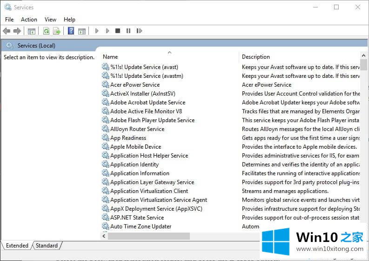This screenshot has width=369, height=261.
Task: Select Adobe Flash Player Update Service
Action: tap(152, 120)
